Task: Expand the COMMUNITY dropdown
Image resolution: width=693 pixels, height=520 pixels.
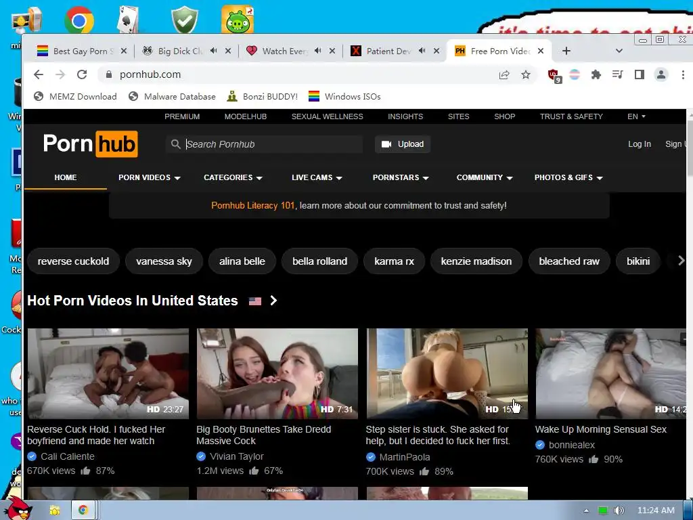Action: (485, 177)
